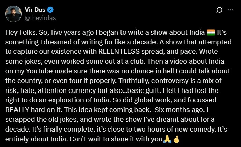241x147 pixels.
Task: Open the three-dot more options menu
Action: [x=230, y=10]
